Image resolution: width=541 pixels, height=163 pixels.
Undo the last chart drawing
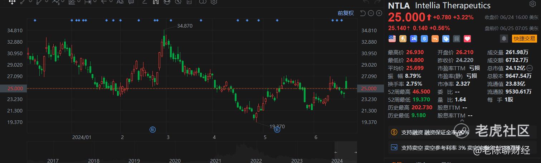366,2
